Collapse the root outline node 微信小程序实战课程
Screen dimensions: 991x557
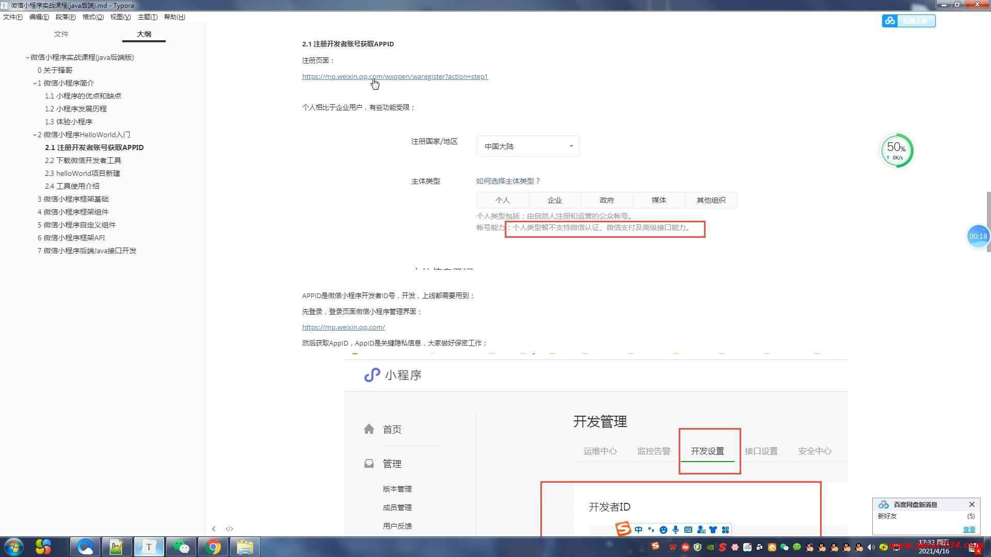pos(27,57)
